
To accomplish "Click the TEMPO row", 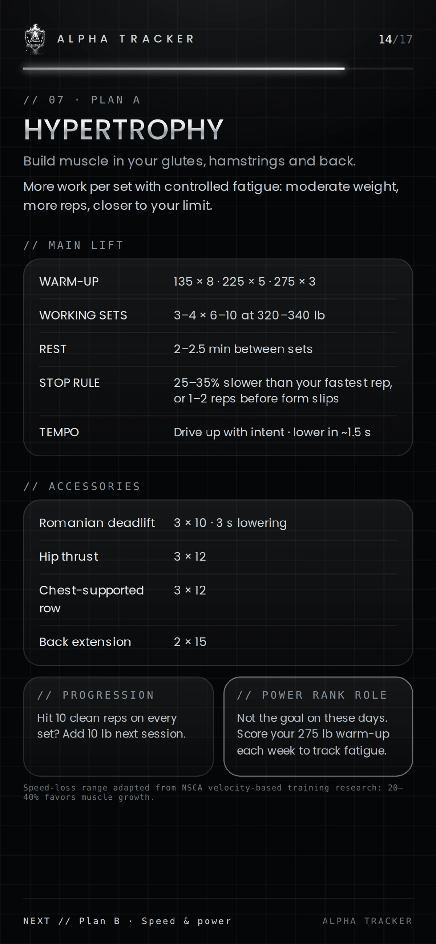I will click(x=218, y=432).
